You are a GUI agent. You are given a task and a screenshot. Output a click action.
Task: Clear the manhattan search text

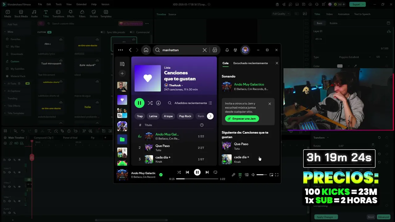click(205, 50)
